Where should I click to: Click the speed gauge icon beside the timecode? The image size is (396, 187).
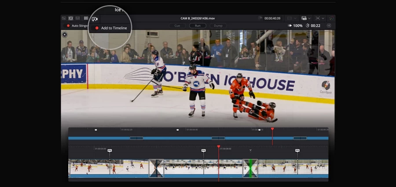point(260,18)
